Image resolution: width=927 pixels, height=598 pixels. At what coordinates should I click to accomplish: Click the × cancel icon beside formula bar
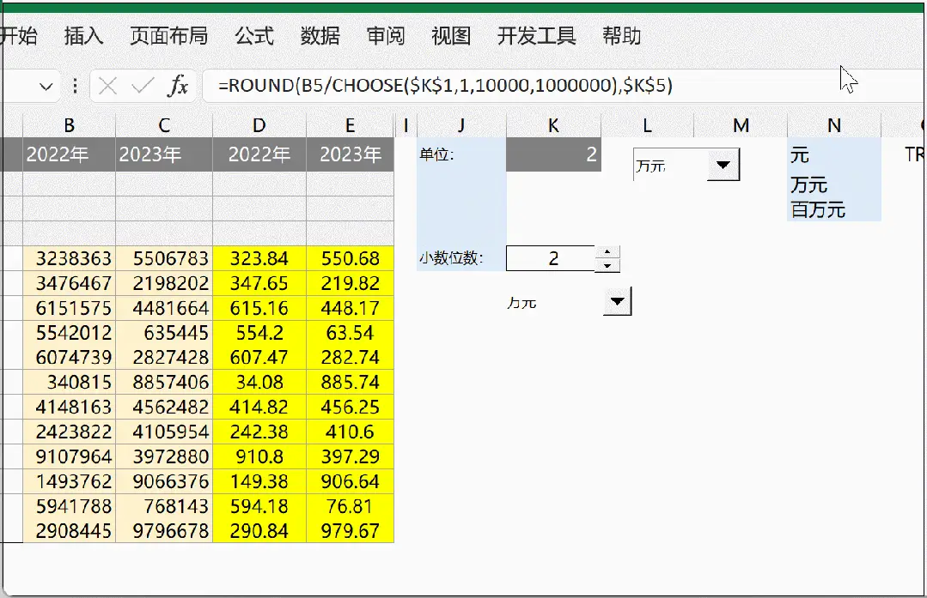click(107, 86)
